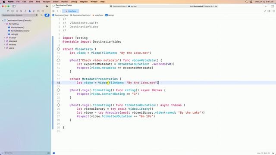Run the videoMetadata test diamond
The image size is (276, 155).
click(x=59, y=60)
